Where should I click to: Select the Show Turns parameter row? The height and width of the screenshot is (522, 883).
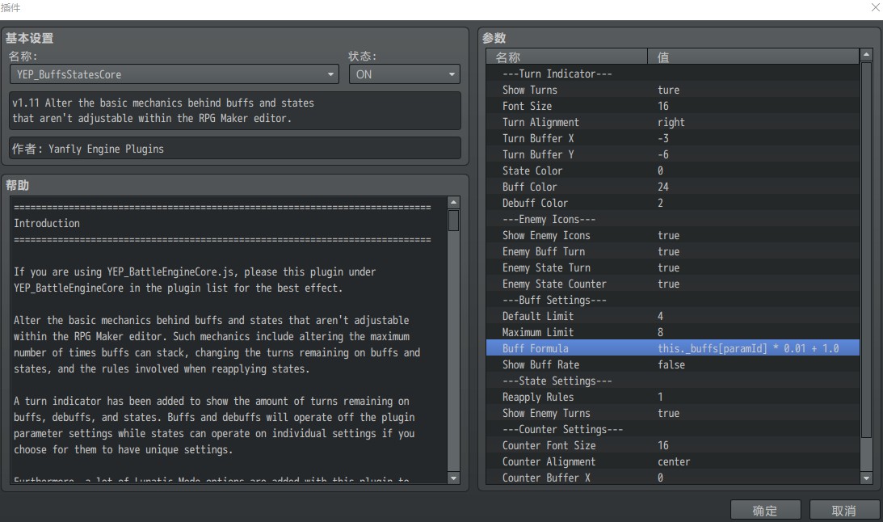coord(673,90)
